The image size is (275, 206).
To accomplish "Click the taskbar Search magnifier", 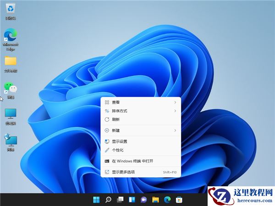I will pos(108,200).
